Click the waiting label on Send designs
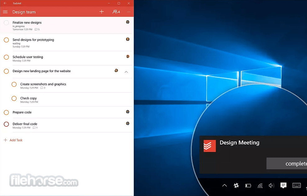The image size is (307, 196). tap(16, 43)
